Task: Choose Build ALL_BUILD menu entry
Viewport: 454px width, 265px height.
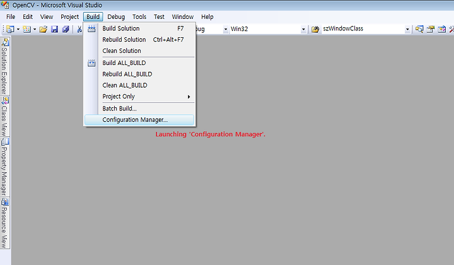Action: [x=139, y=63]
